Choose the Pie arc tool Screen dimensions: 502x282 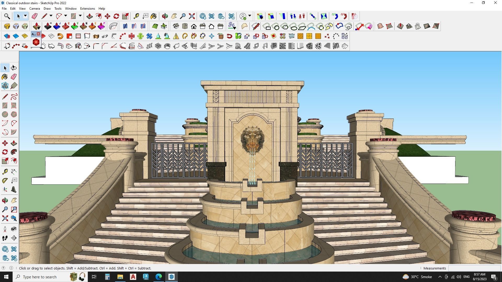tap(14, 132)
